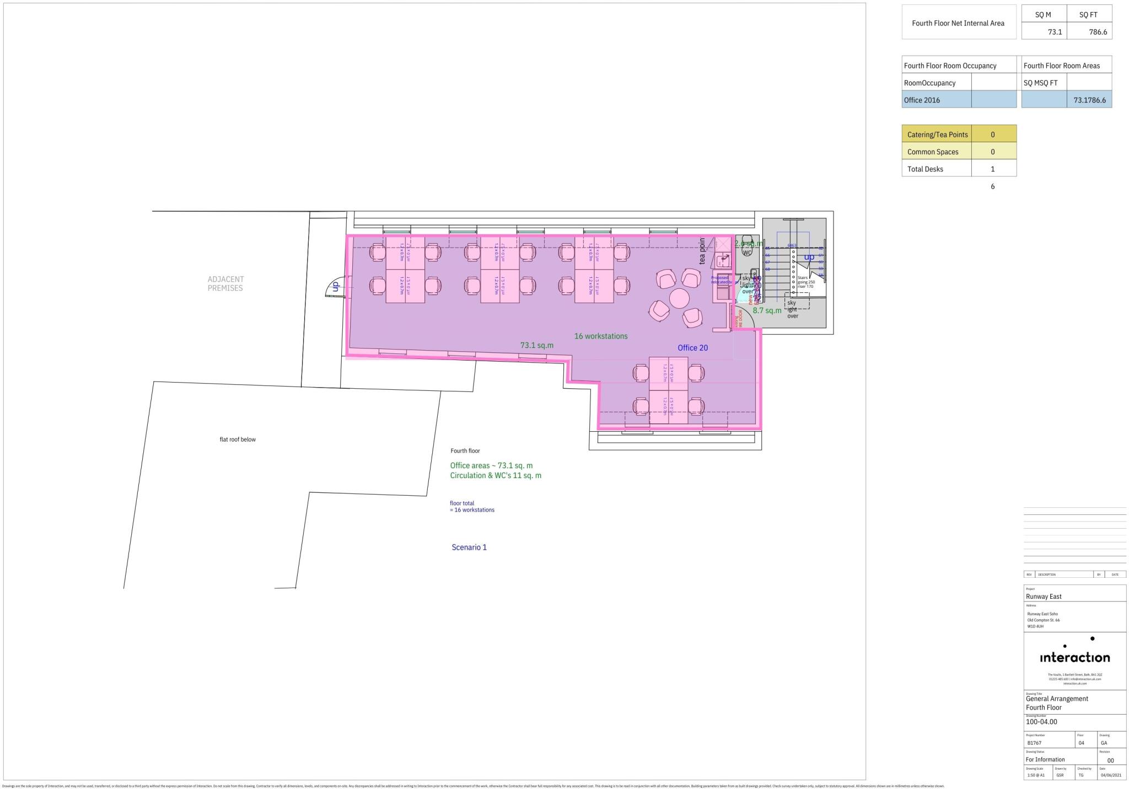Click the 'Circulation & WC's 11 sq. m' note
This screenshot has height=789, width=1129.
[x=496, y=475]
